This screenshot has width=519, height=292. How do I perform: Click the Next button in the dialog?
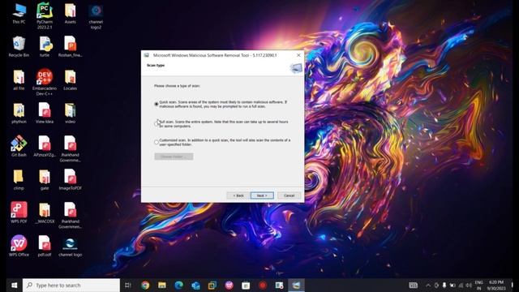[262, 195]
